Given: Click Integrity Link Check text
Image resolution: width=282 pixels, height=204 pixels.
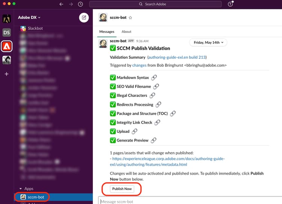Looking at the screenshot, I should click(134, 122).
